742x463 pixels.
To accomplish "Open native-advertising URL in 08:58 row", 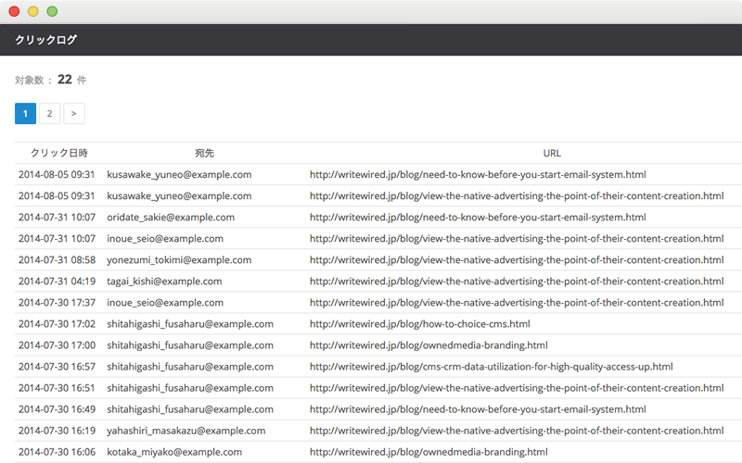I will pos(517,260).
